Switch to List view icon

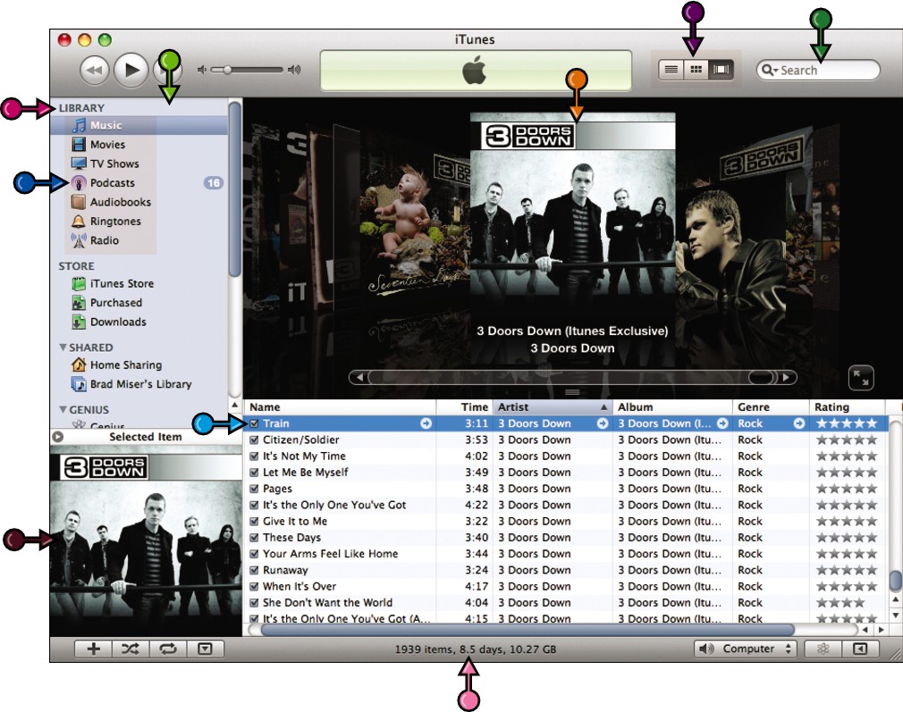671,70
